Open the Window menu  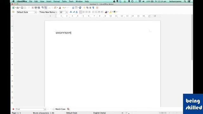coord(79,1)
